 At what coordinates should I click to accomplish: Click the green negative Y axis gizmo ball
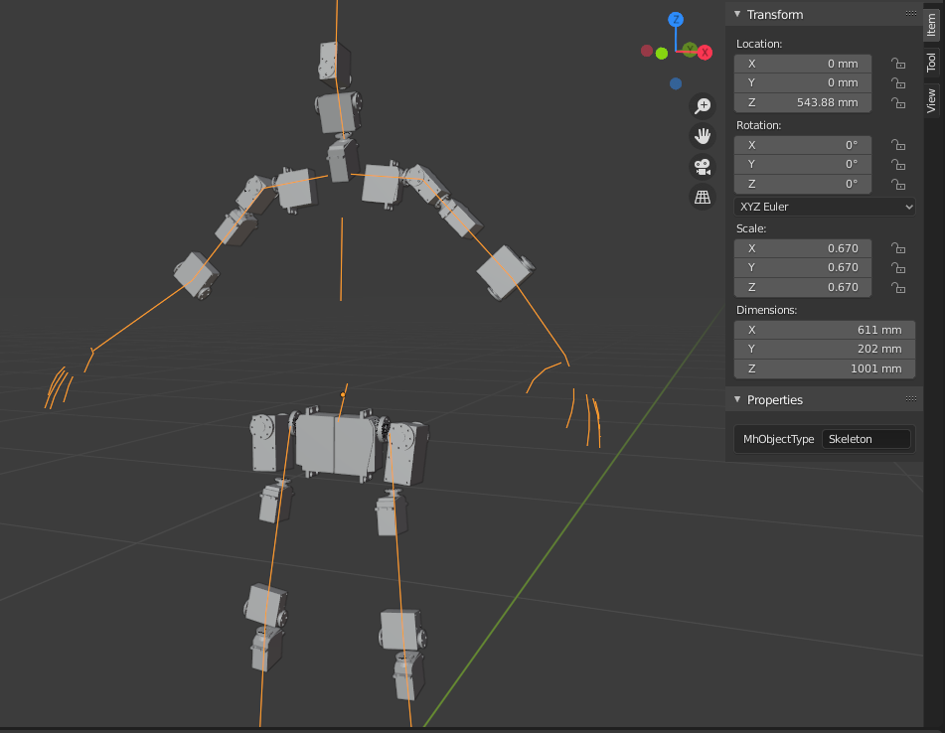pyautogui.click(x=662, y=53)
